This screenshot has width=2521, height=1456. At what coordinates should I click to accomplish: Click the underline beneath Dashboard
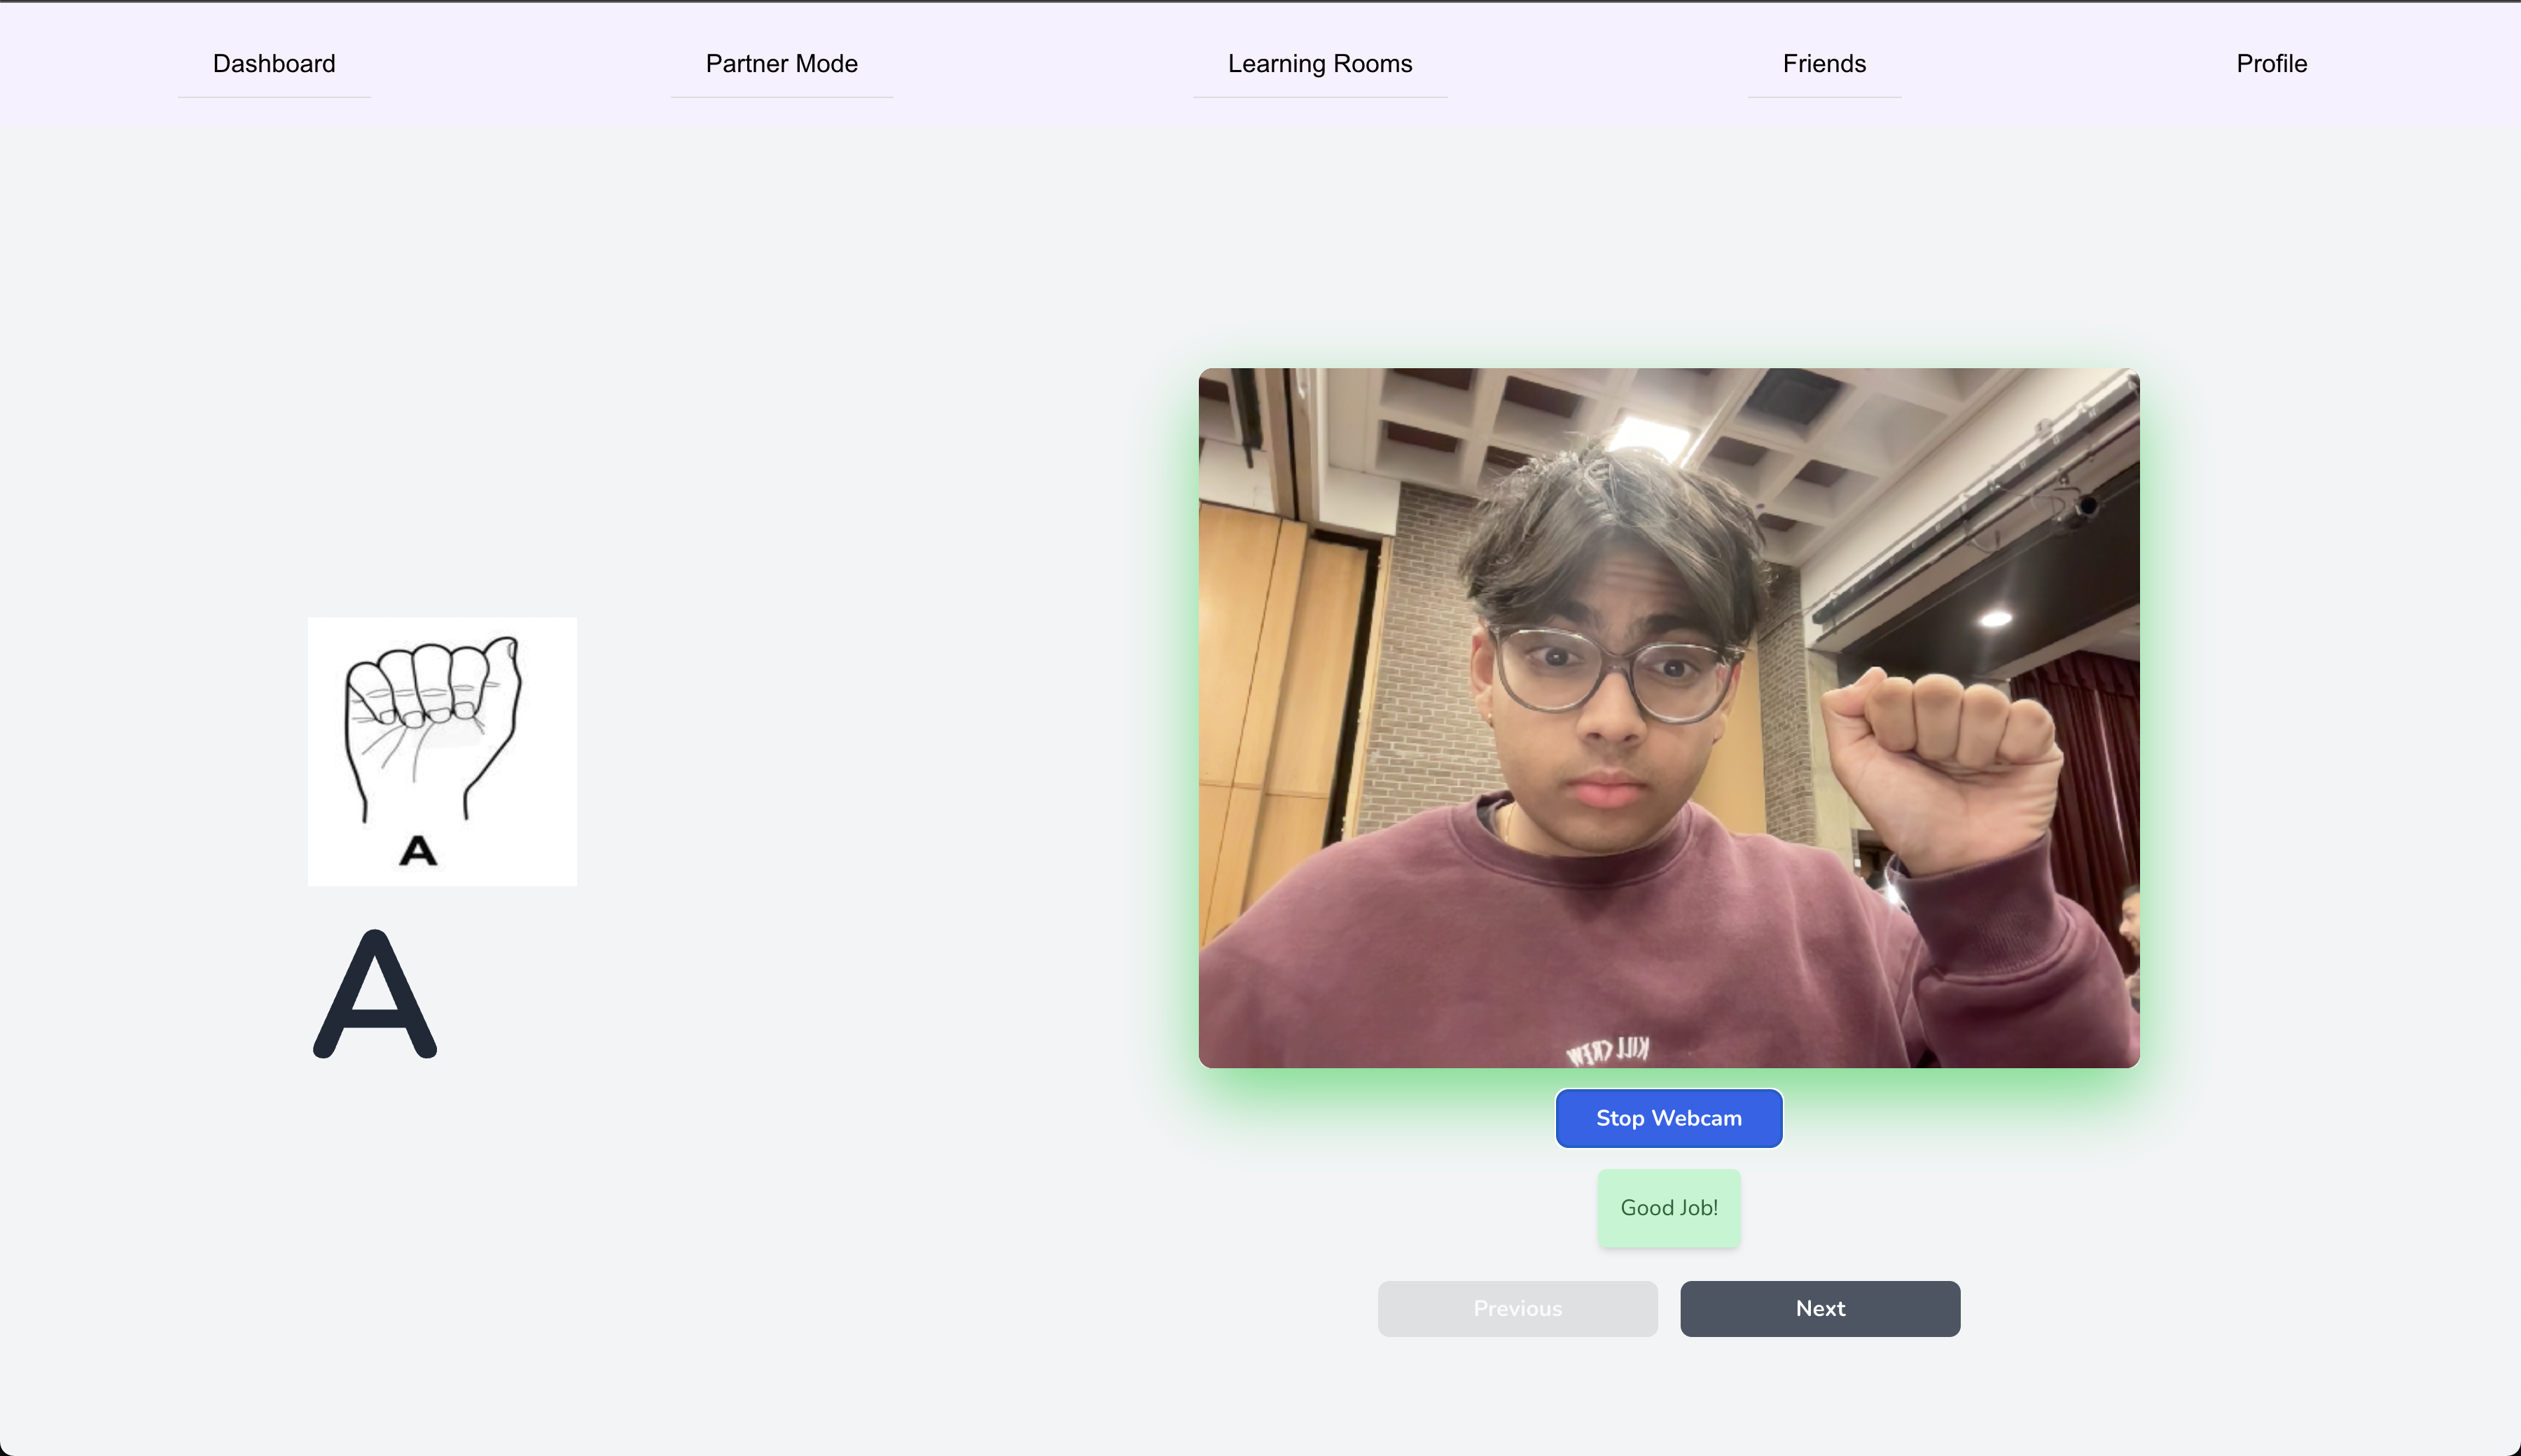(x=274, y=97)
